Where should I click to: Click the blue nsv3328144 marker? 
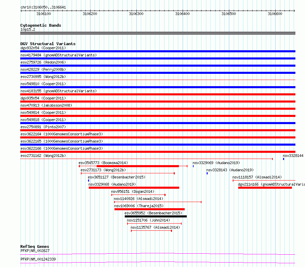(x=284, y=159)
